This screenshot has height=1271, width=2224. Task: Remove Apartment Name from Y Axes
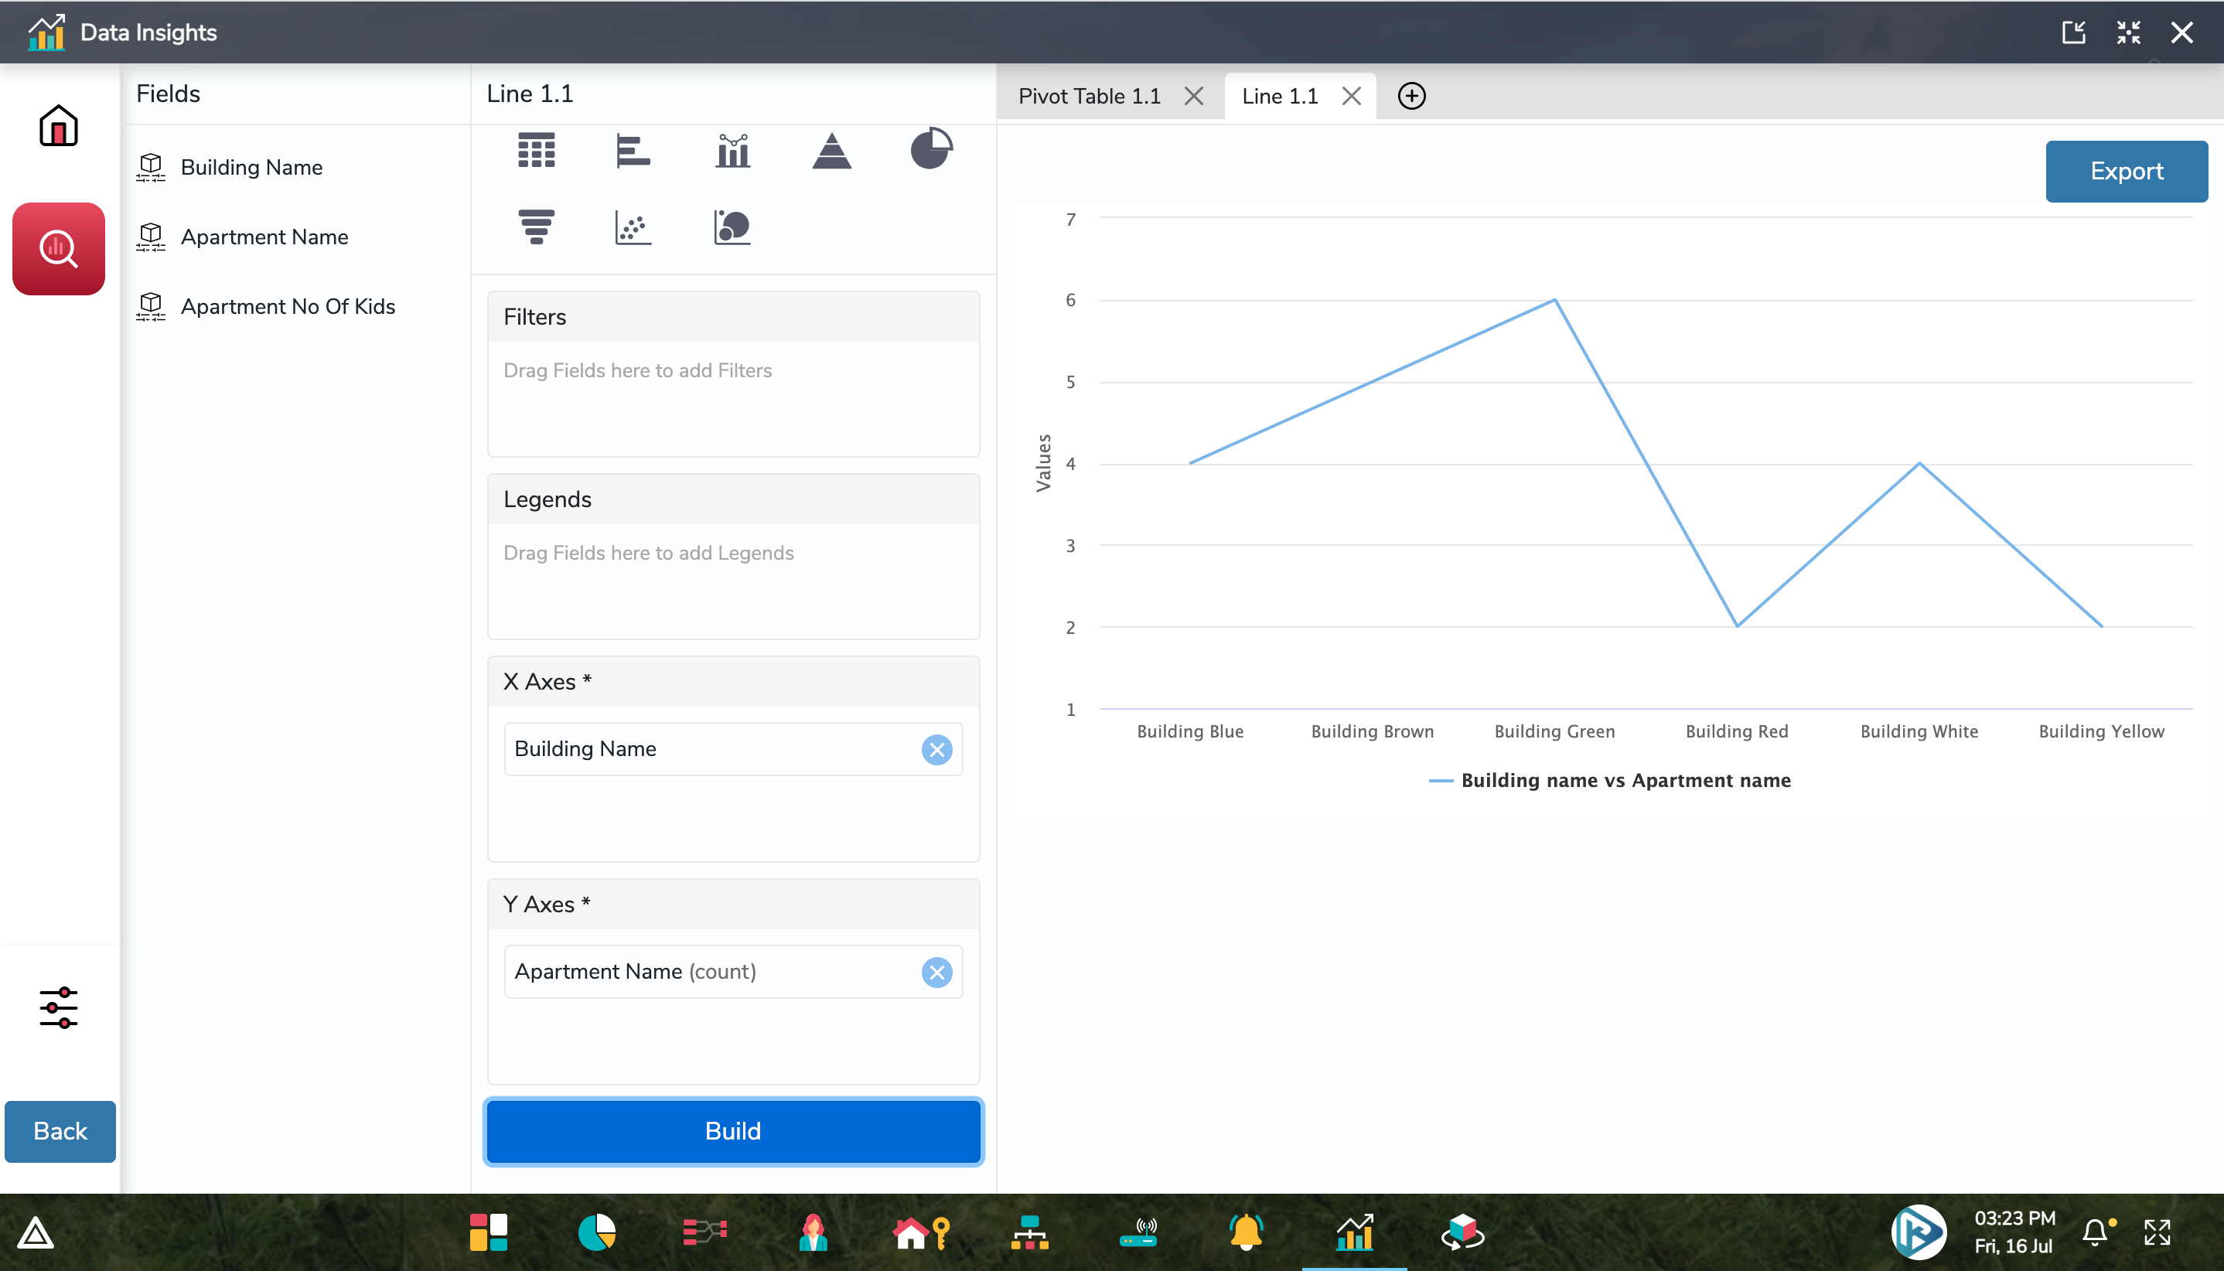pos(938,972)
